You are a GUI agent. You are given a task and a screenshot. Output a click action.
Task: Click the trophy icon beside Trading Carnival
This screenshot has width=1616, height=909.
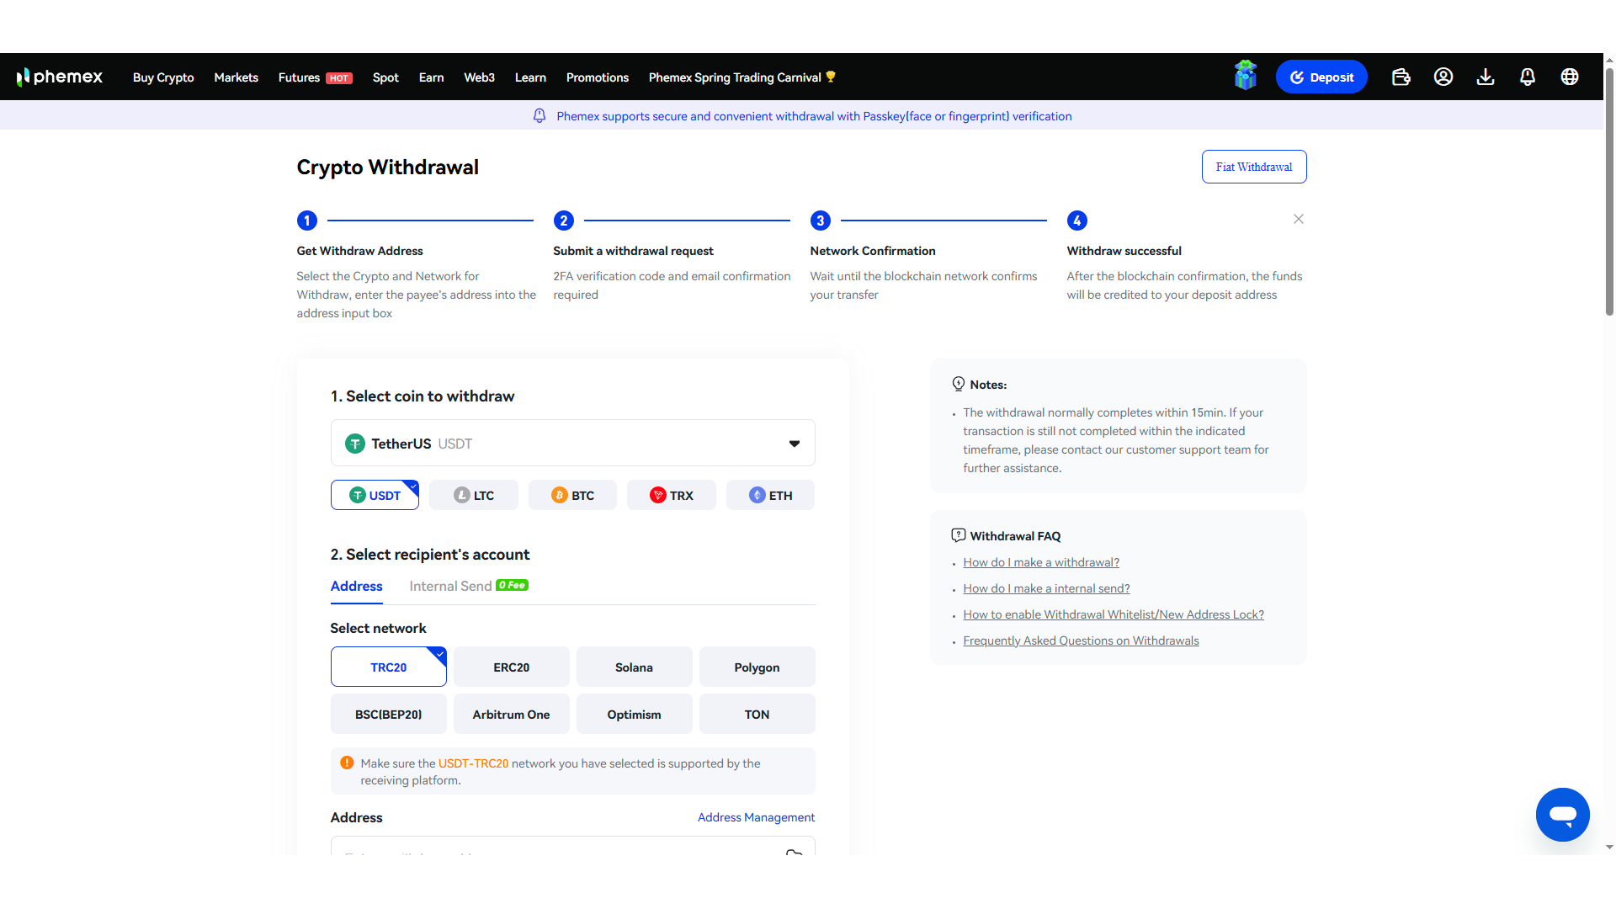point(831,77)
